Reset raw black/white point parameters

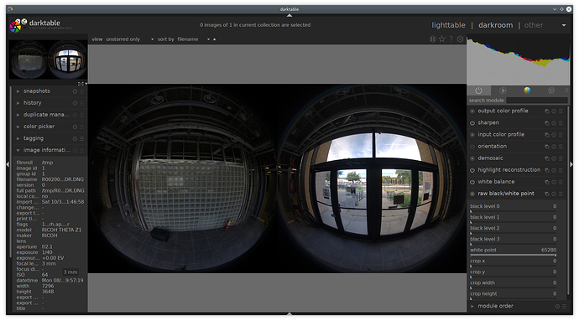pyautogui.click(x=554, y=194)
